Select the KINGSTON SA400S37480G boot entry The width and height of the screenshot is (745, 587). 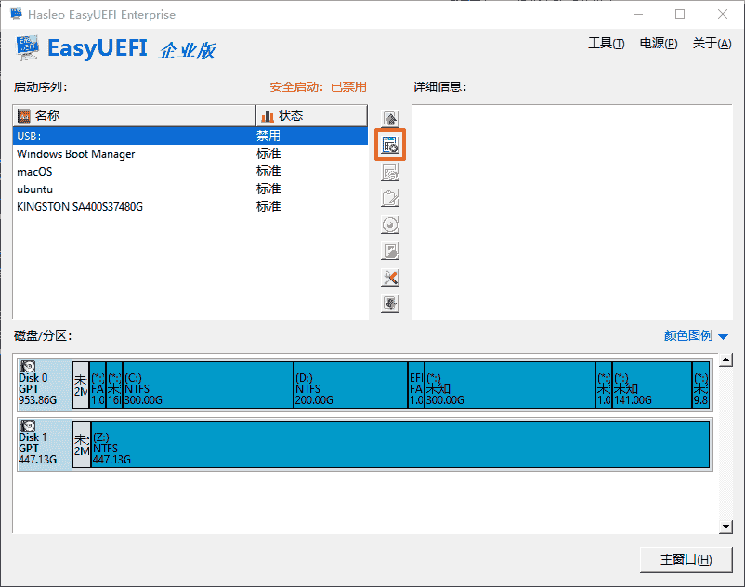[80, 207]
